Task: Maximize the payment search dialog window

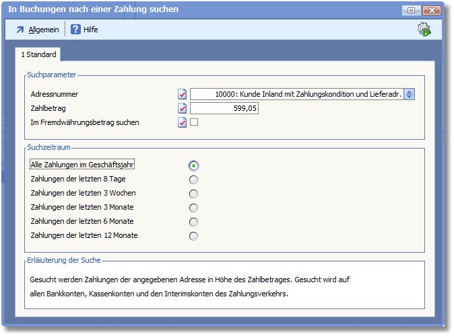Action: click(x=410, y=10)
